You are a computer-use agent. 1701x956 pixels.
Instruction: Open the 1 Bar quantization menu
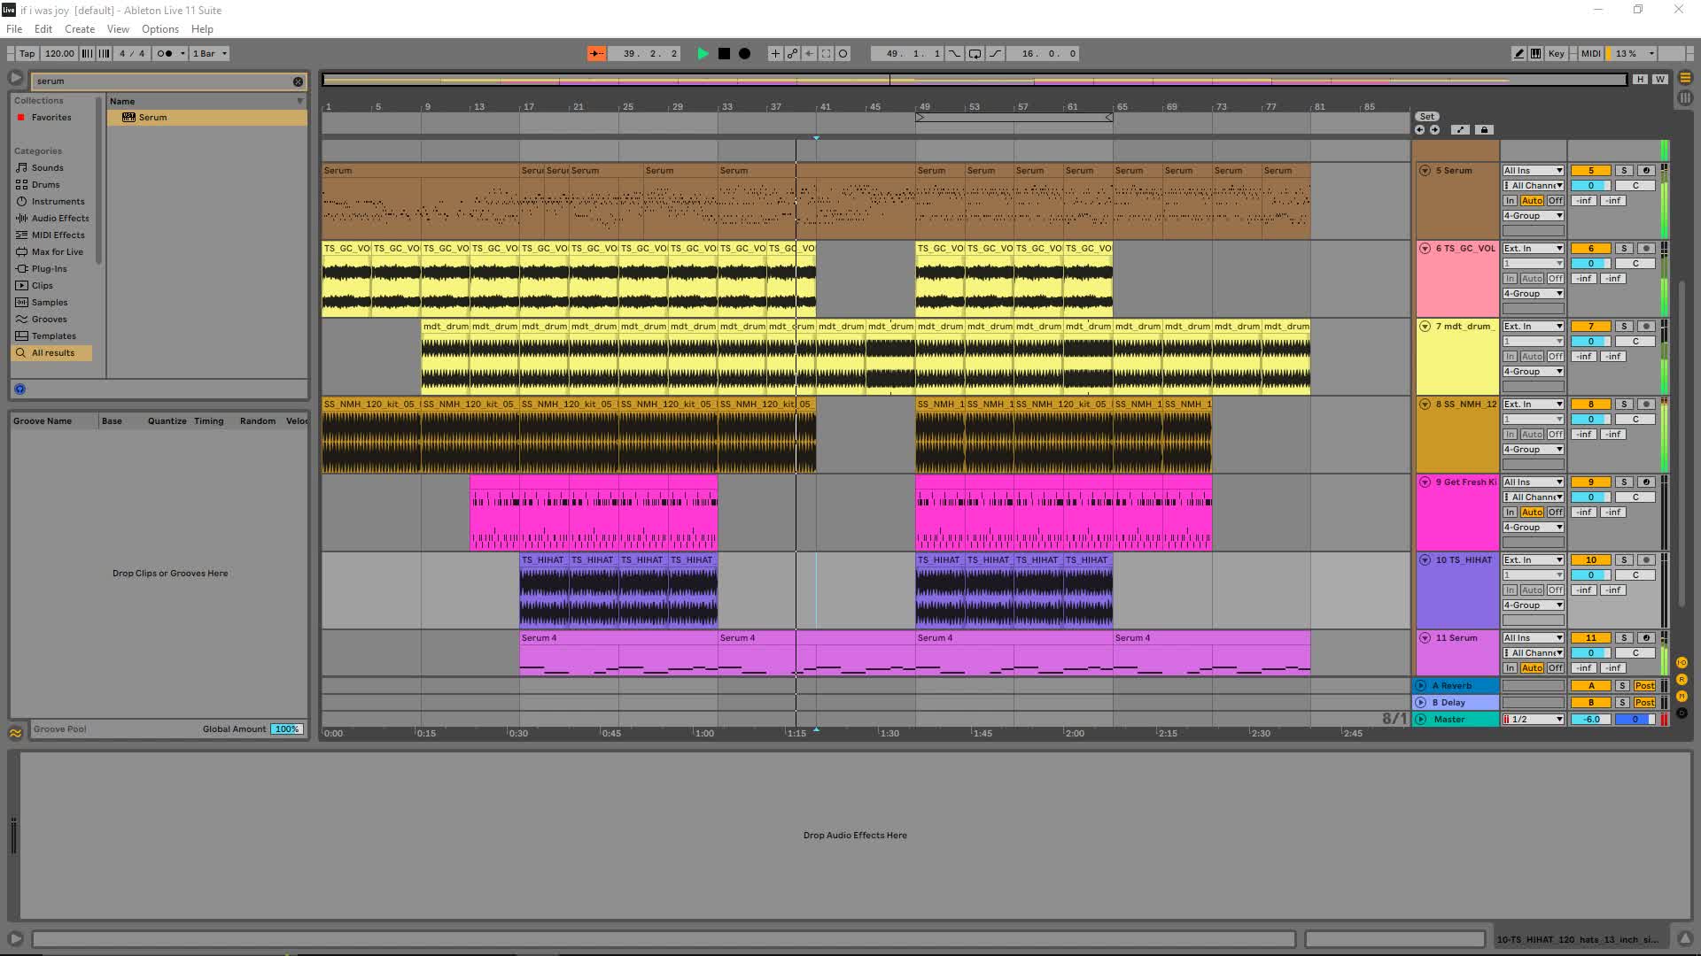(x=210, y=53)
